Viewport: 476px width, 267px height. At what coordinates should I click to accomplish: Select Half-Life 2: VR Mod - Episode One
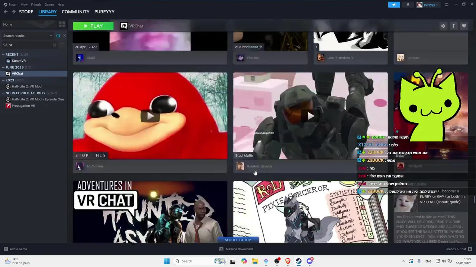click(33, 99)
